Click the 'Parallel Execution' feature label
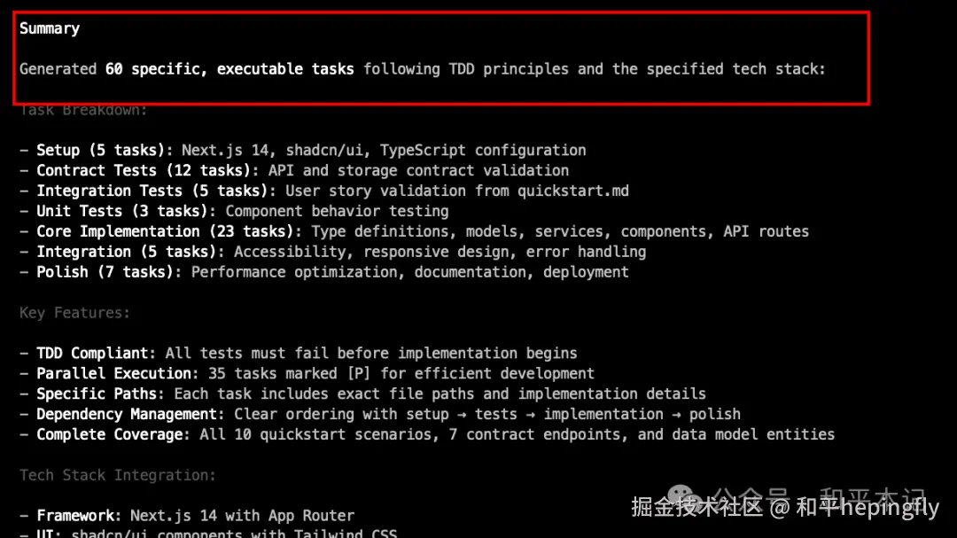The height and width of the screenshot is (538, 957). click(116, 373)
